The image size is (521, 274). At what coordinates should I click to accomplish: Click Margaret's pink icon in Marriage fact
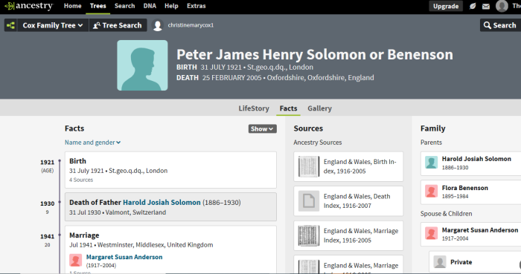click(75, 260)
